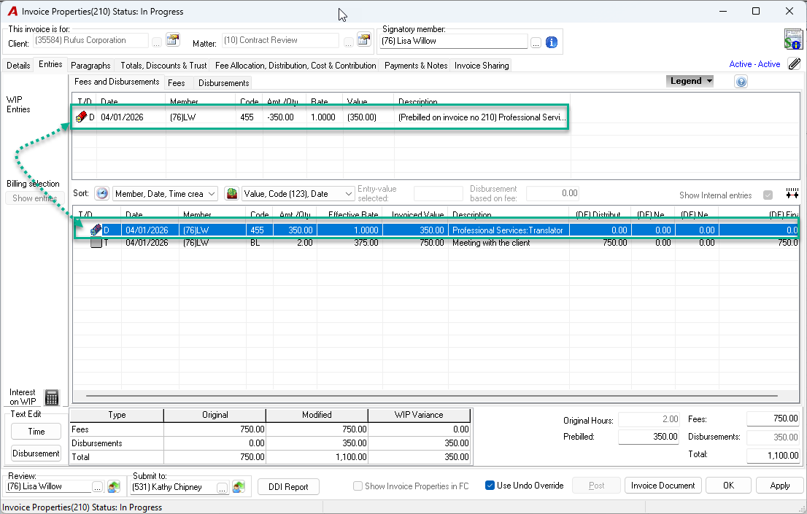The height and width of the screenshot is (514, 807).
Task: Click the paperclip attachment icon
Action: 794,64
